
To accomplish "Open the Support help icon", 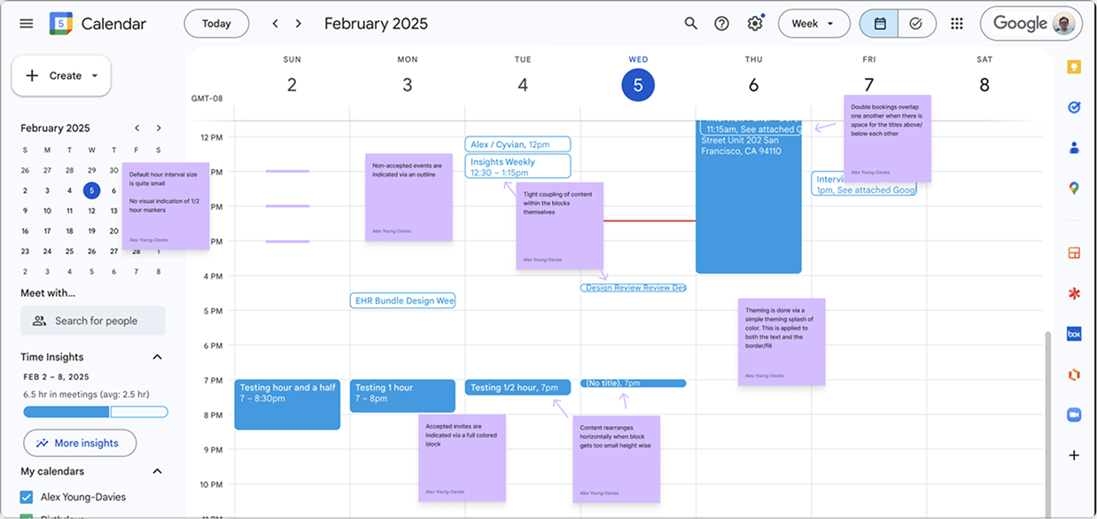I will 722,24.
